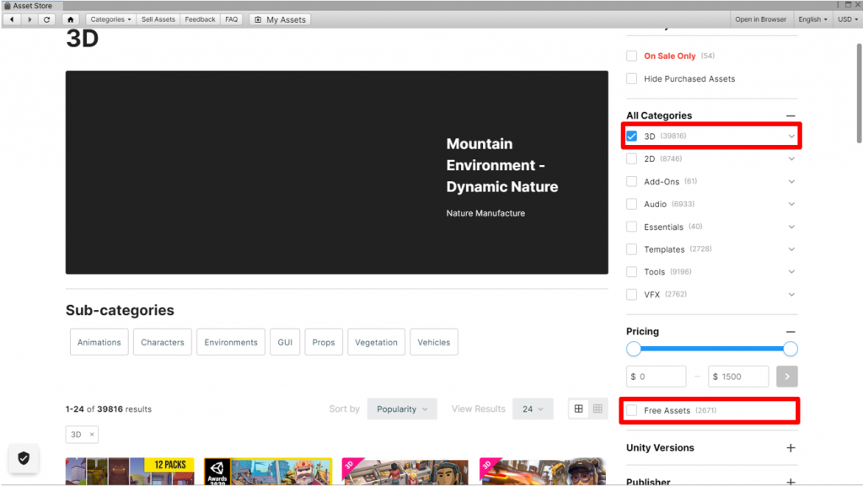Image resolution: width=863 pixels, height=486 pixels.
Task: Check the VFX category checkbox
Action: [x=632, y=294]
